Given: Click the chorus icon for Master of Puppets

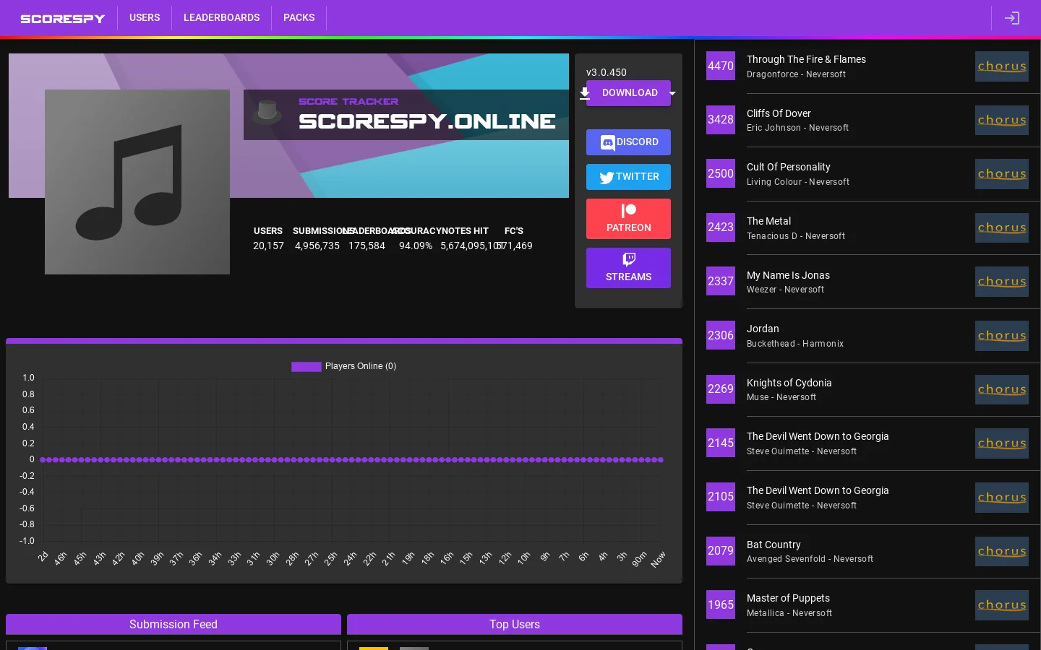Looking at the screenshot, I should (1001, 605).
